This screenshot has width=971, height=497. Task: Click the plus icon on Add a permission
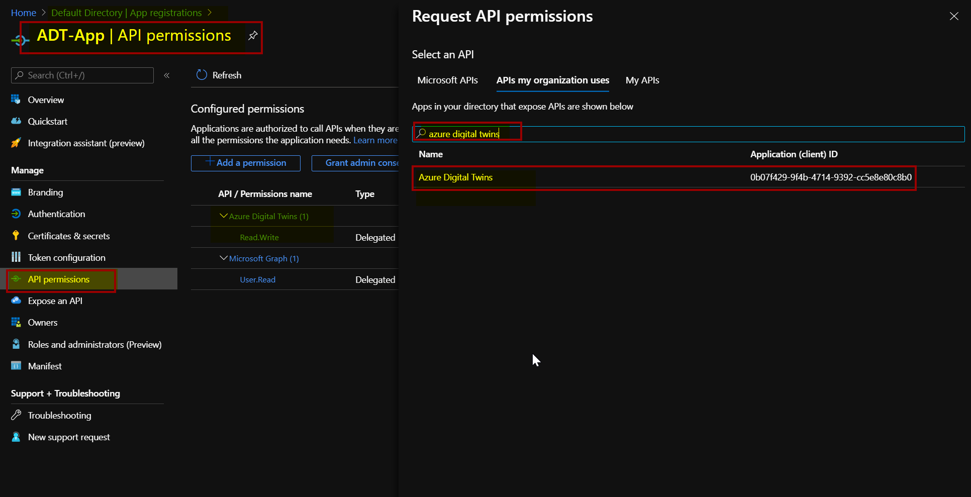click(210, 162)
